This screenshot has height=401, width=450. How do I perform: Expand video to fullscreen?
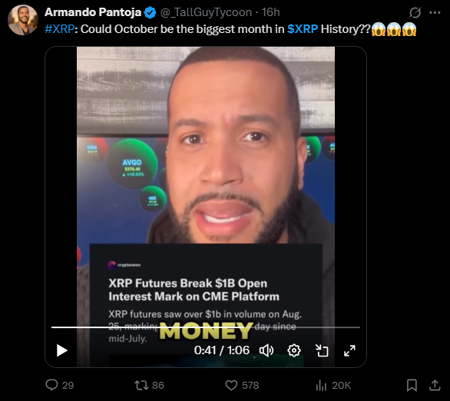pos(349,350)
